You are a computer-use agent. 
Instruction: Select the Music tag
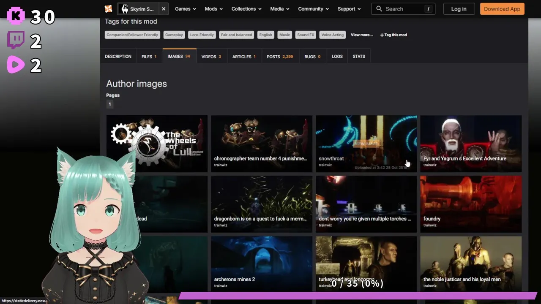click(x=284, y=35)
